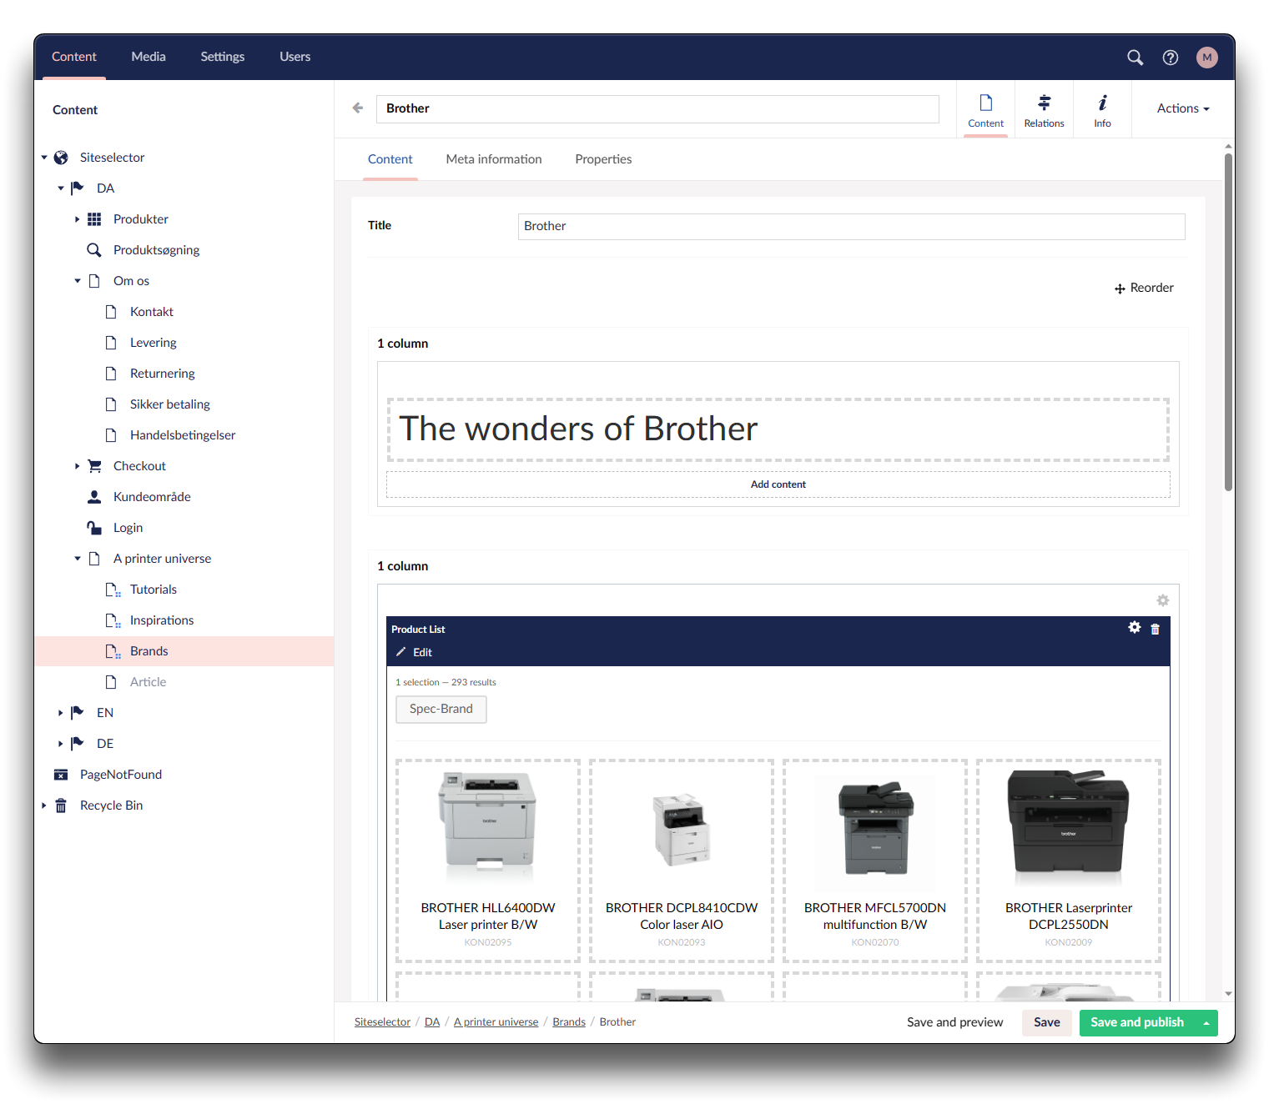The width and height of the screenshot is (1269, 1104).
Task: Delete the Product List block via trash icon
Action: click(x=1155, y=630)
